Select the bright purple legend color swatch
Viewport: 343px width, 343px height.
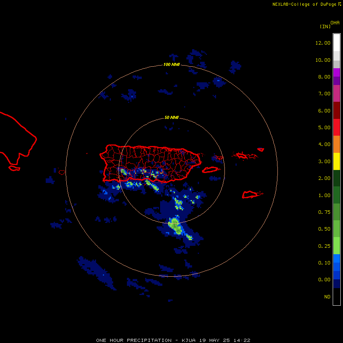click(337, 73)
